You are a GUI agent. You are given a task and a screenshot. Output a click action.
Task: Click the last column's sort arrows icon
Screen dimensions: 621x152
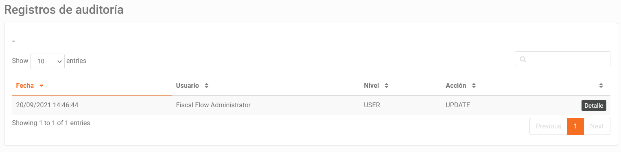tap(601, 86)
